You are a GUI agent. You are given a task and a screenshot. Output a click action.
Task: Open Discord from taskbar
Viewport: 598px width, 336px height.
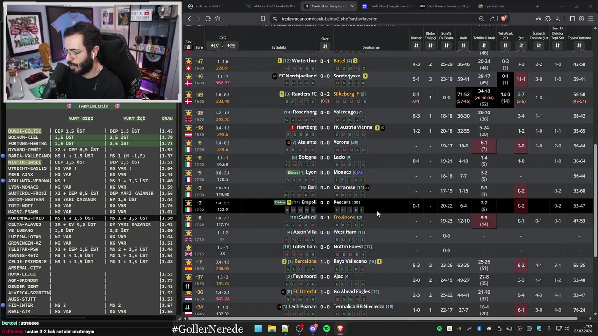(x=313, y=329)
